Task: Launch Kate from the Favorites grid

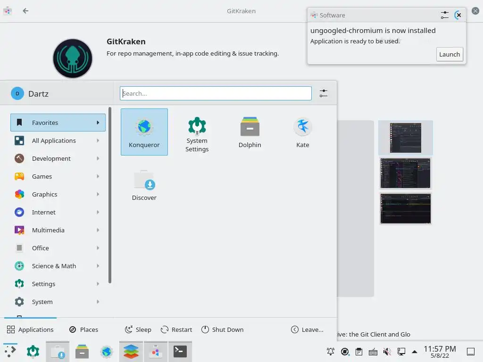Action: pyautogui.click(x=302, y=132)
